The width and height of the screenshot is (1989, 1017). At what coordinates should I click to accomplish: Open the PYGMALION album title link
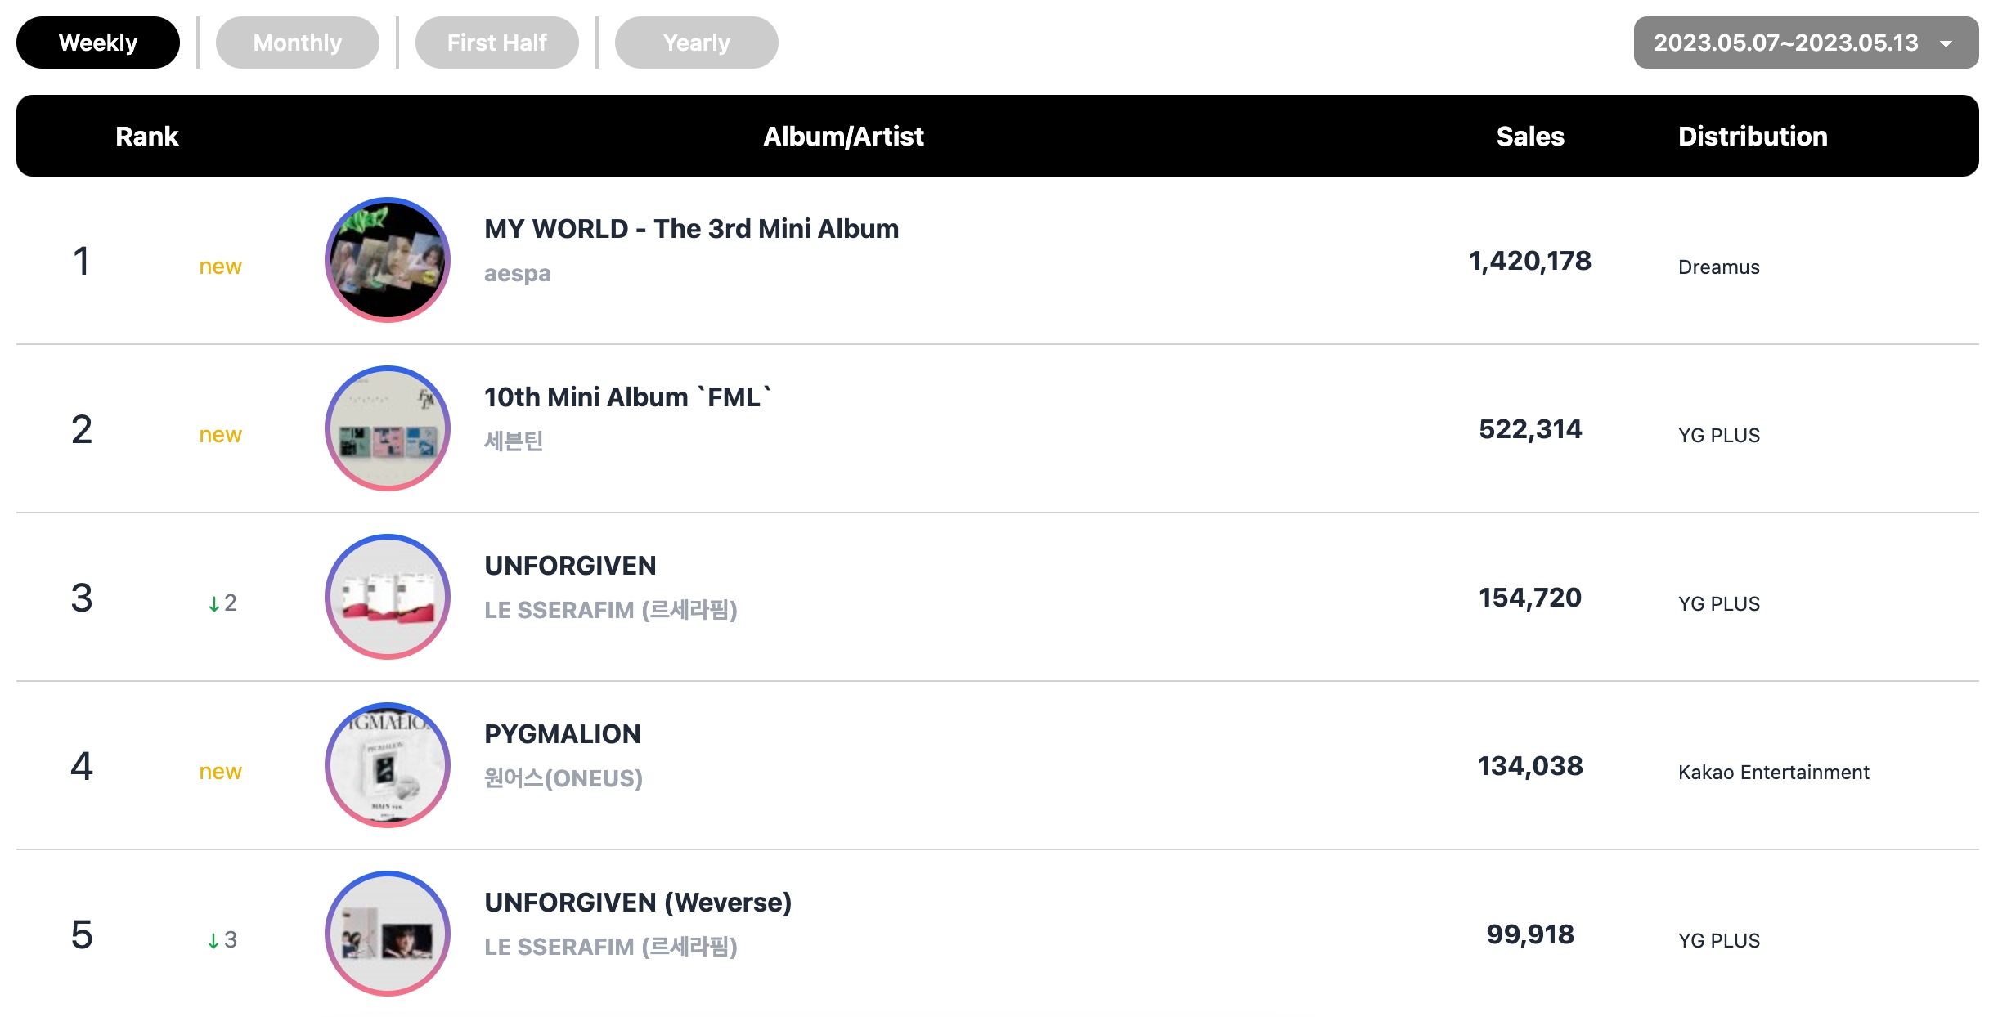click(x=563, y=734)
